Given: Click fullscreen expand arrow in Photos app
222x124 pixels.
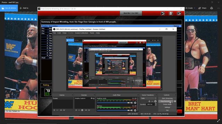Looking at the screenshot, I should point(219,121).
